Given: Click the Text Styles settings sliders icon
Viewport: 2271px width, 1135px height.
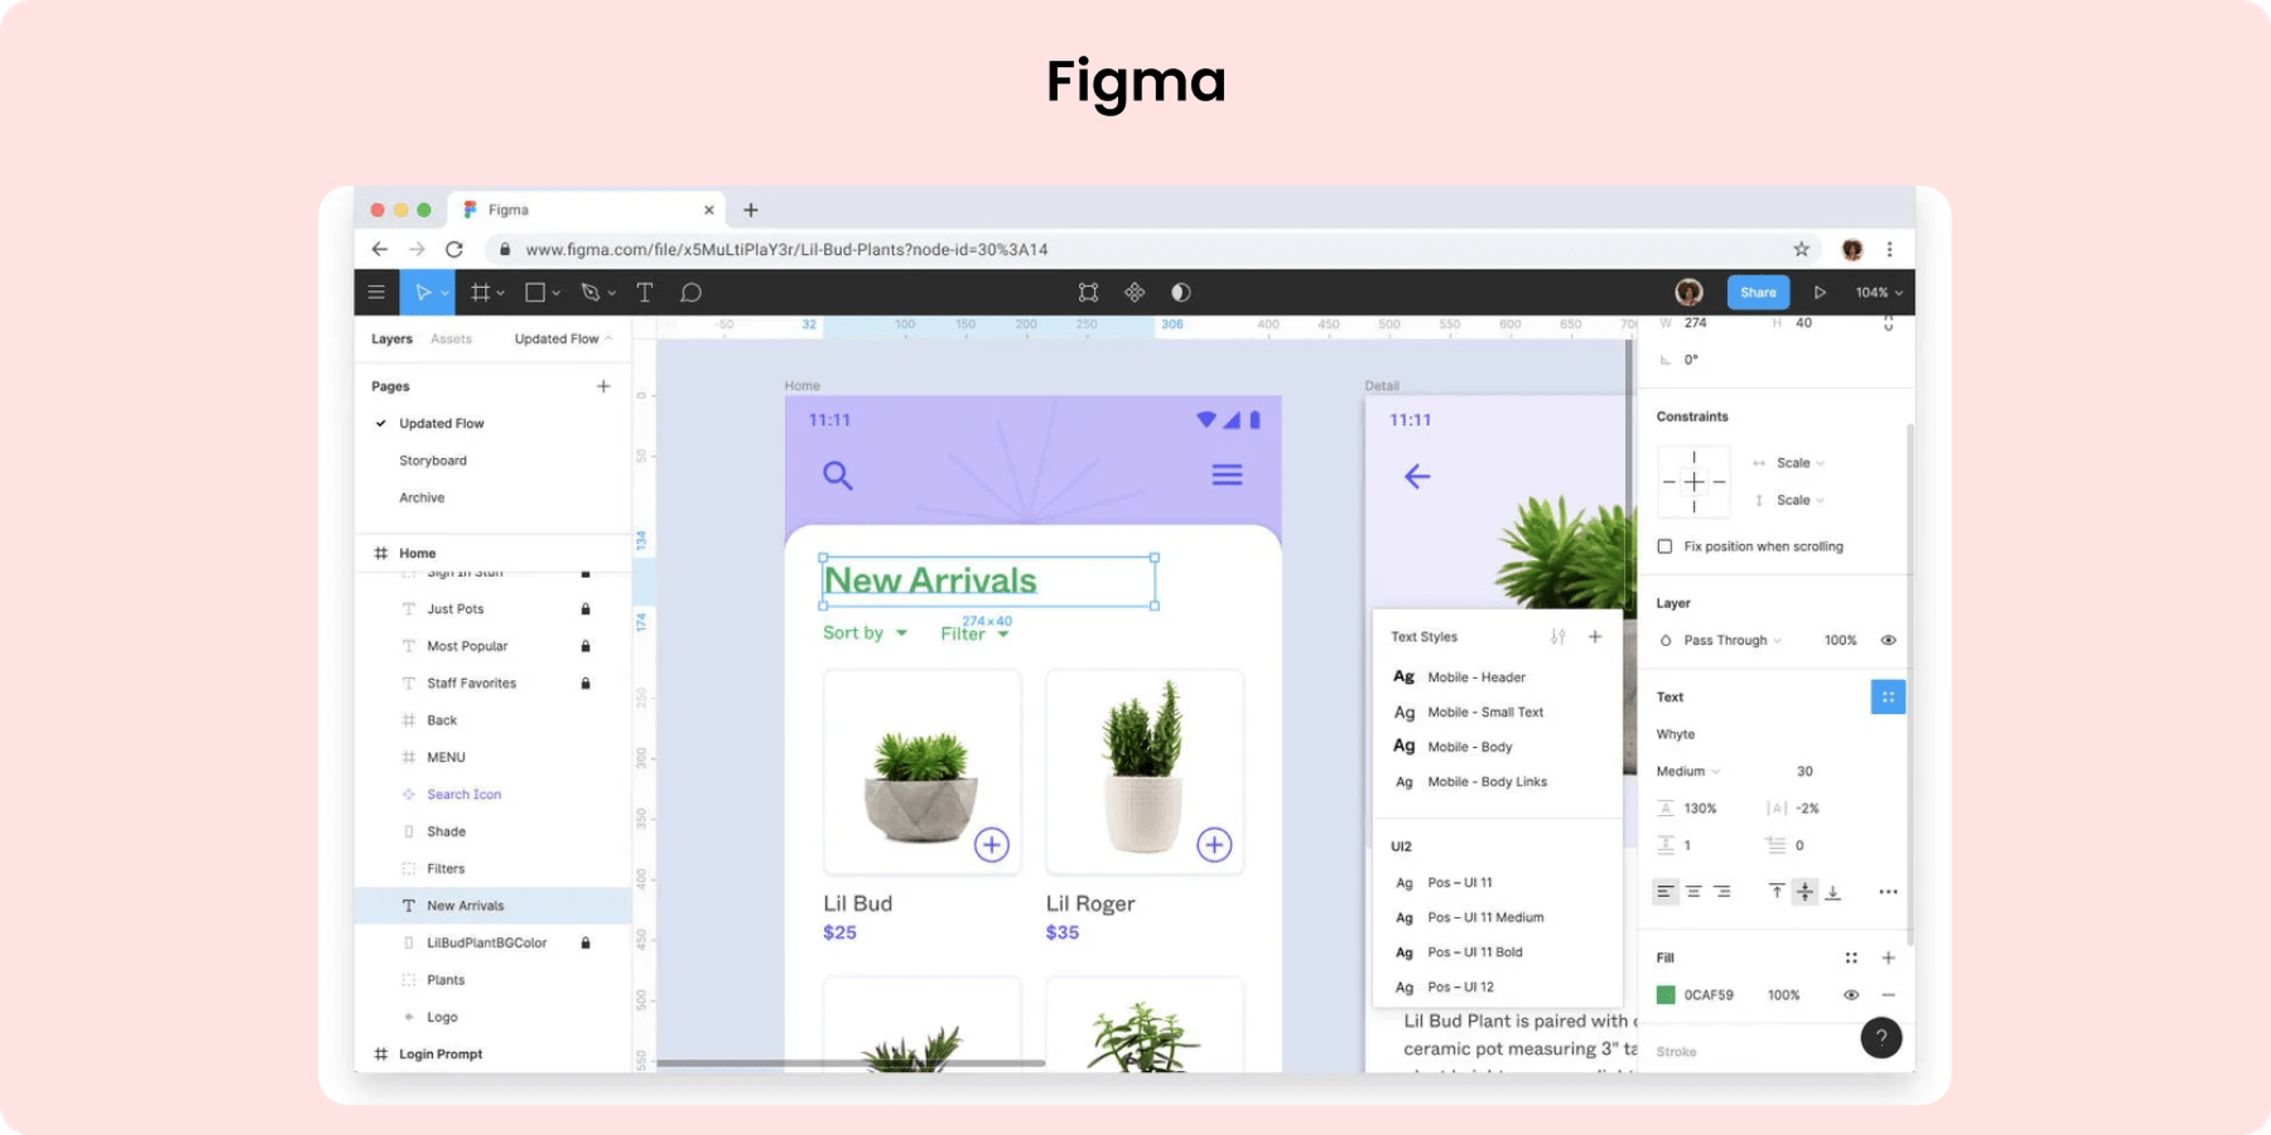Looking at the screenshot, I should click(x=1558, y=636).
